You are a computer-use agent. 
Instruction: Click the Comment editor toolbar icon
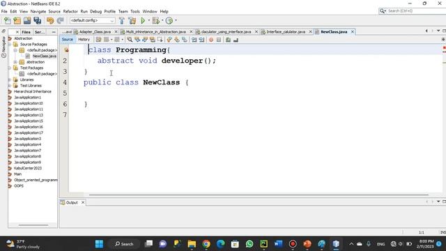pyautogui.click(x=228, y=40)
